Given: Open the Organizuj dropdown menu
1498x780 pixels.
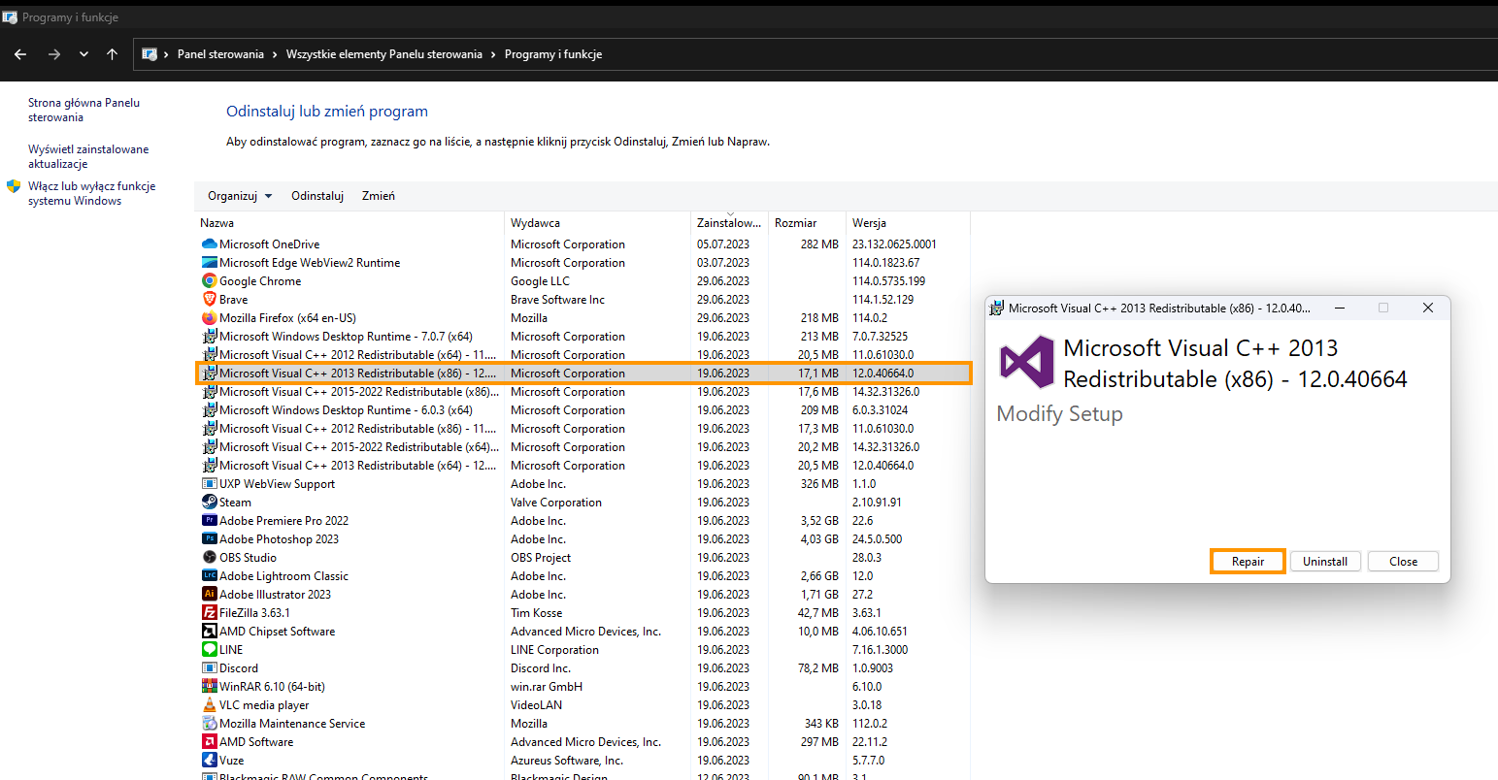Looking at the screenshot, I should 240,196.
